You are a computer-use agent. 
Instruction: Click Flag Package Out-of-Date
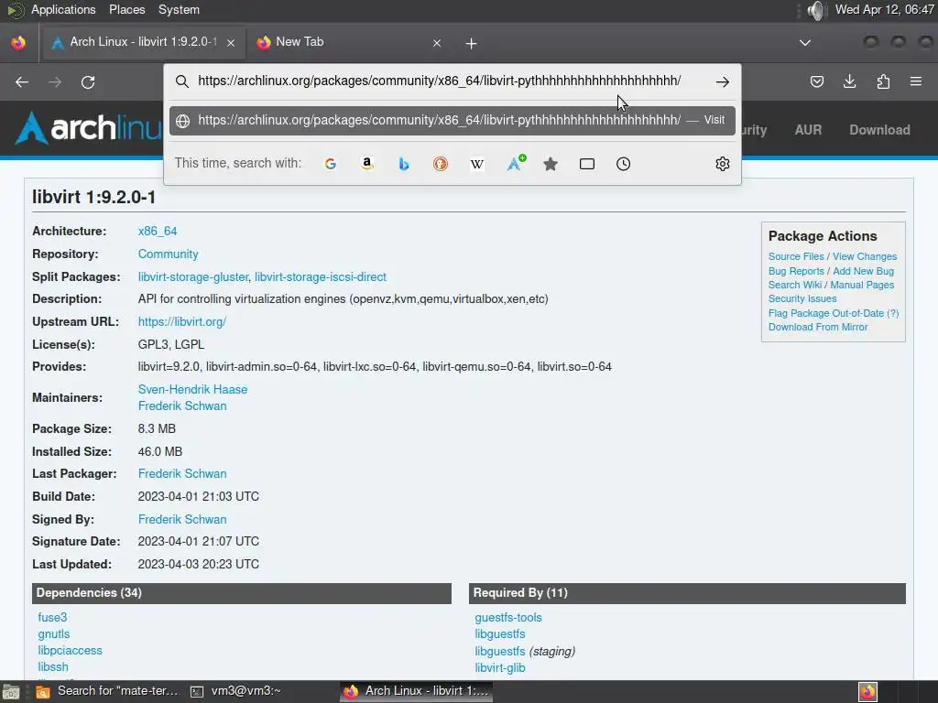click(826, 313)
